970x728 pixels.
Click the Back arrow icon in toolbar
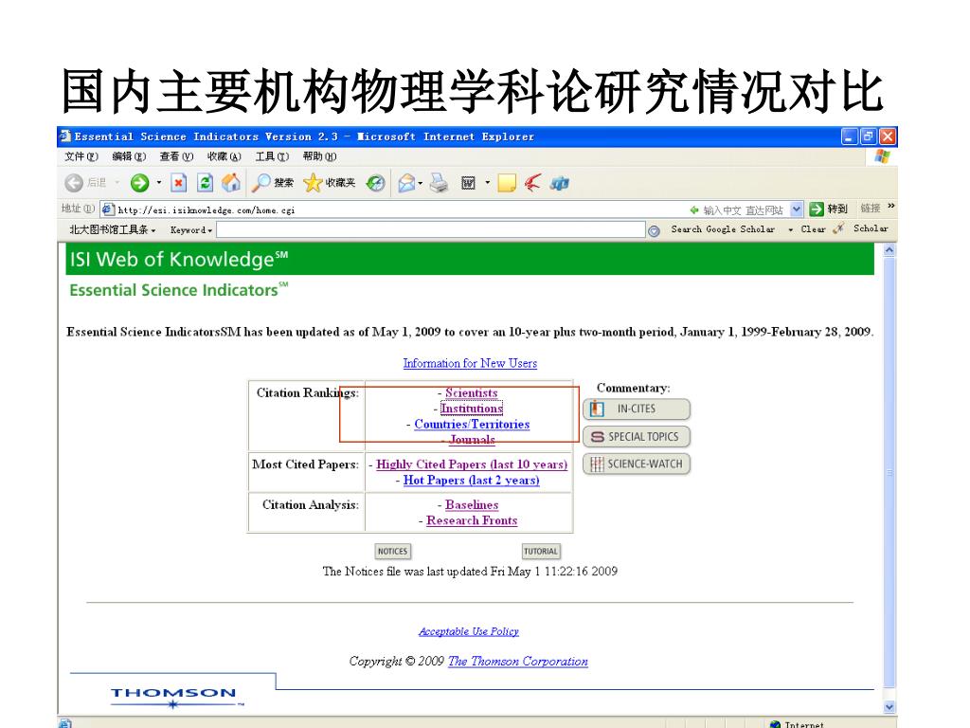point(74,183)
